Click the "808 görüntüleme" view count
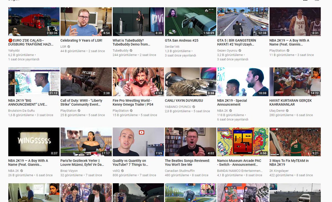 pyautogui.click(x=124, y=175)
